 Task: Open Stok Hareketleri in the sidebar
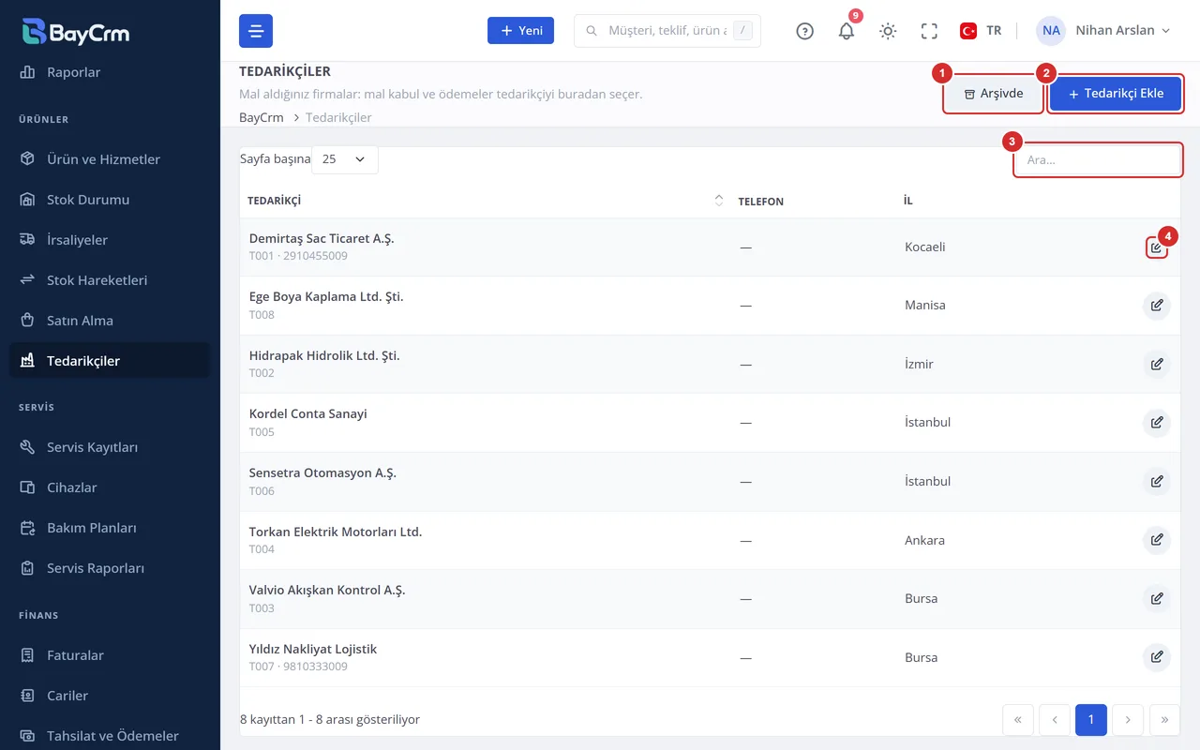(x=110, y=280)
